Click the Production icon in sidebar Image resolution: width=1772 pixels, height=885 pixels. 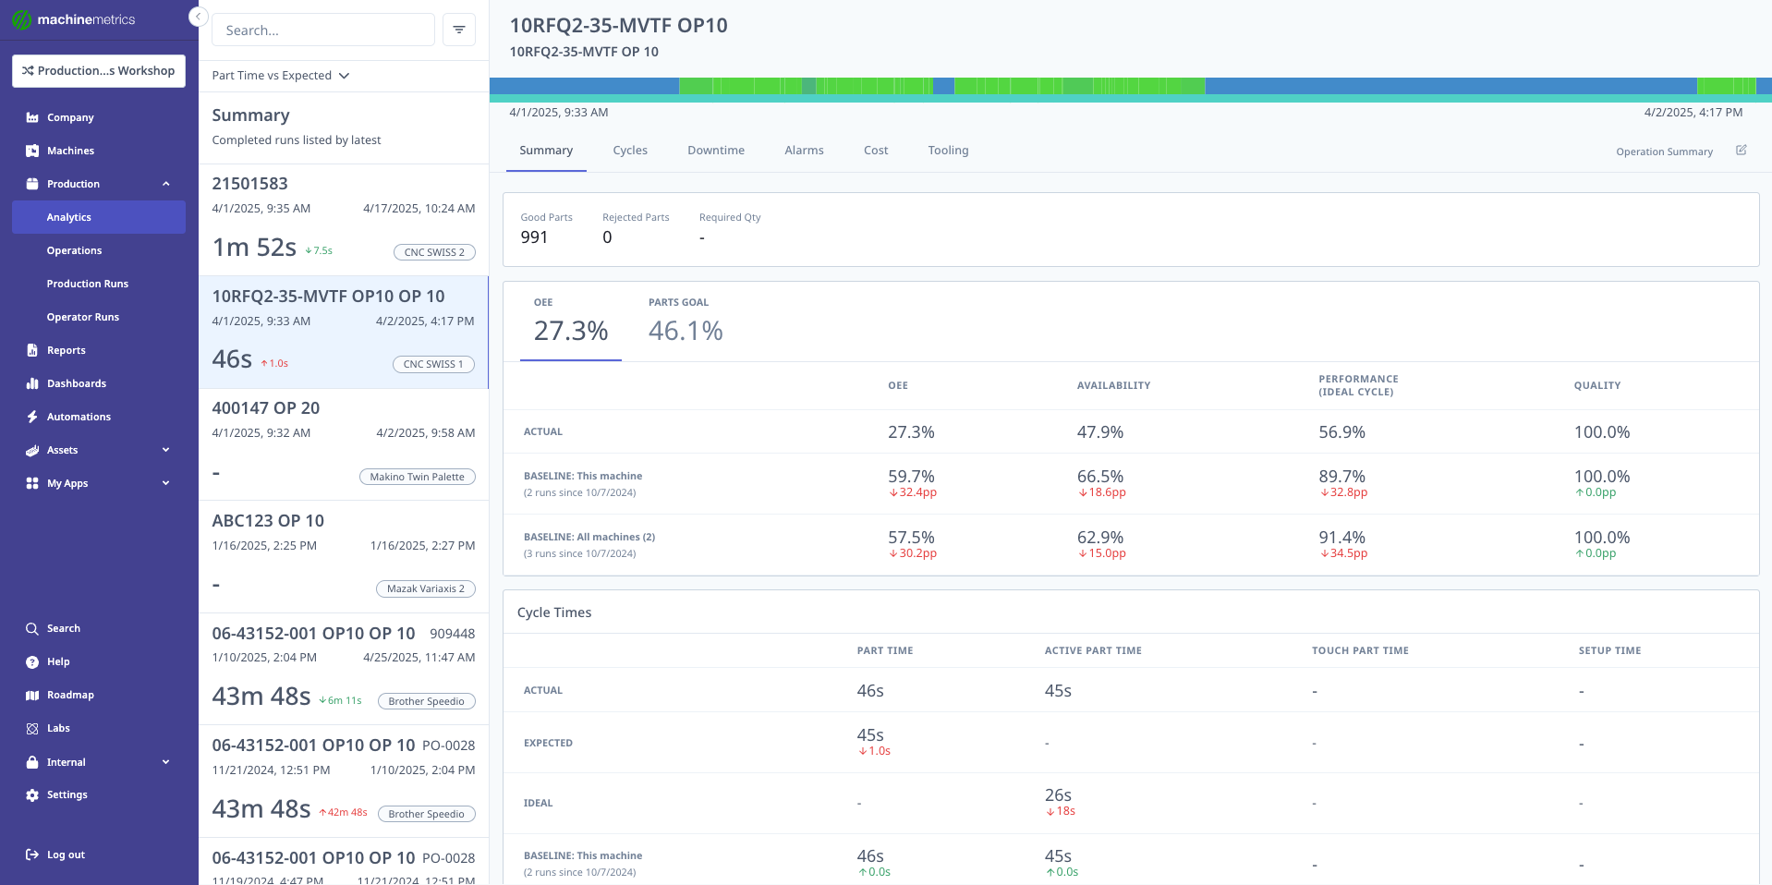click(32, 184)
